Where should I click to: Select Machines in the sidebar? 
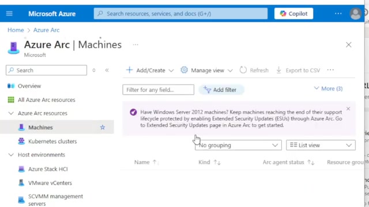point(57,127)
